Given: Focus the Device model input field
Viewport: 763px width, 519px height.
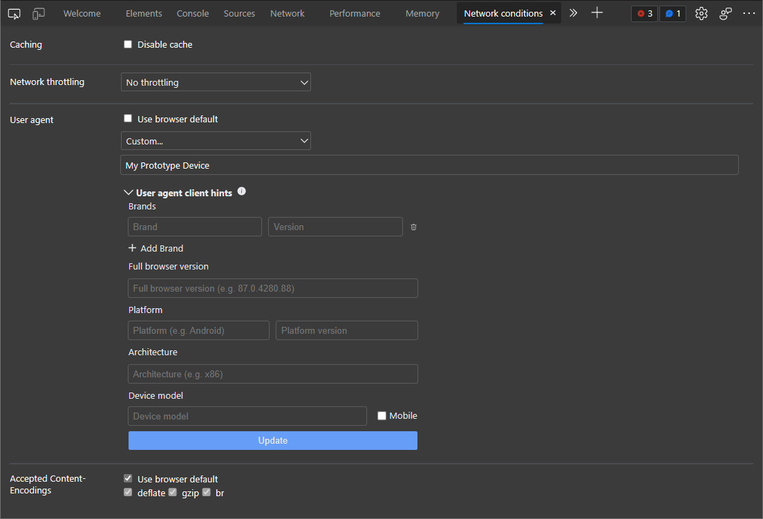Looking at the screenshot, I should coord(247,415).
